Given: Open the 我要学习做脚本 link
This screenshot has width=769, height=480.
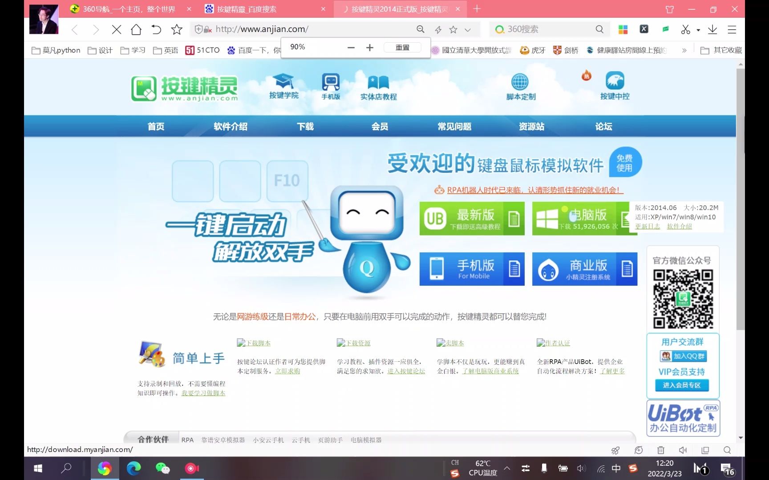Looking at the screenshot, I should [203, 393].
